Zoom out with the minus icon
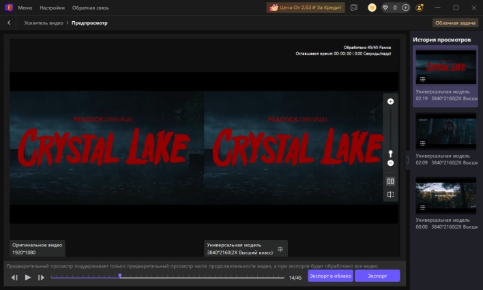The height and width of the screenshot is (290, 483). [x=390, y=163]
